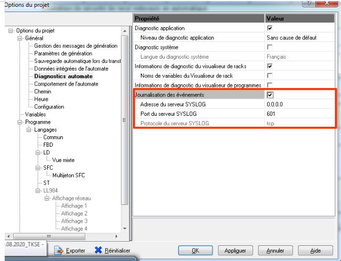The width and height of the screenshot is (341, 261).
Task: Click the tree horizontal scrollbar left arrow
Action: [8, 236]
